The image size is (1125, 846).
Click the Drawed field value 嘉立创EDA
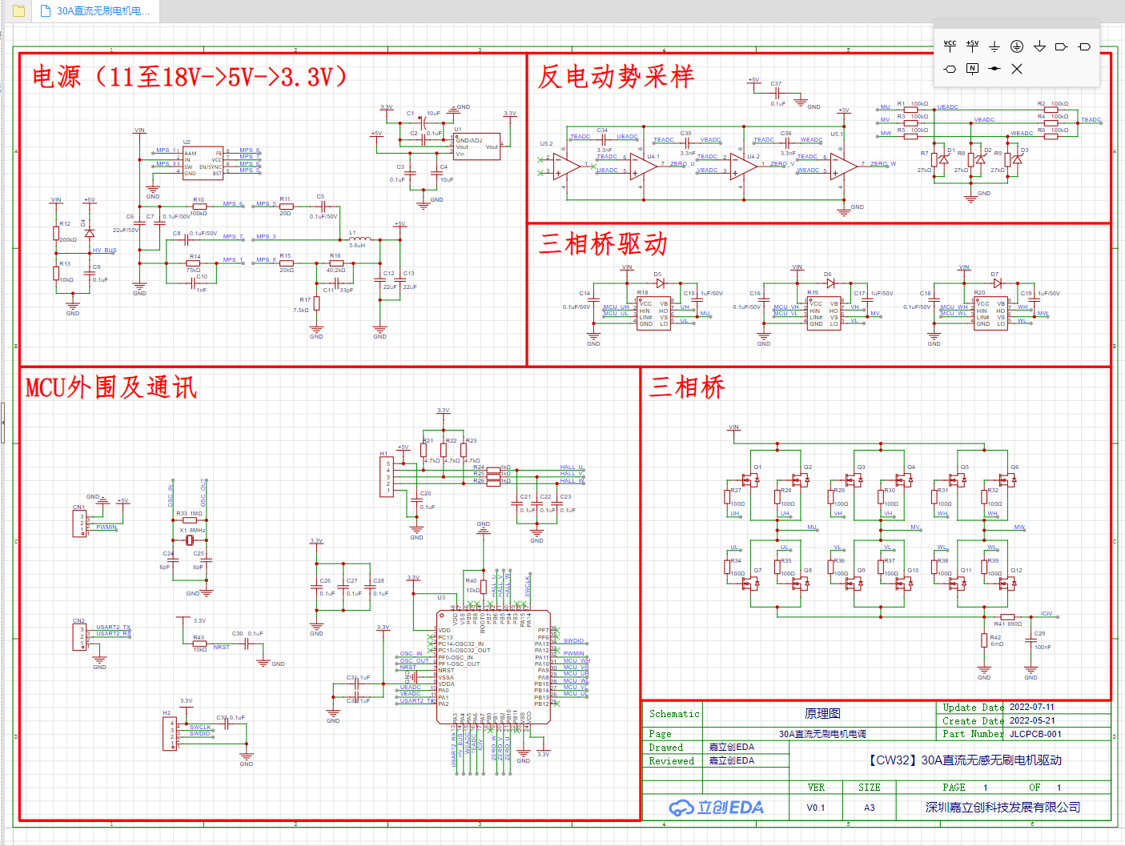pyautogui.click(x=731, y=747)
